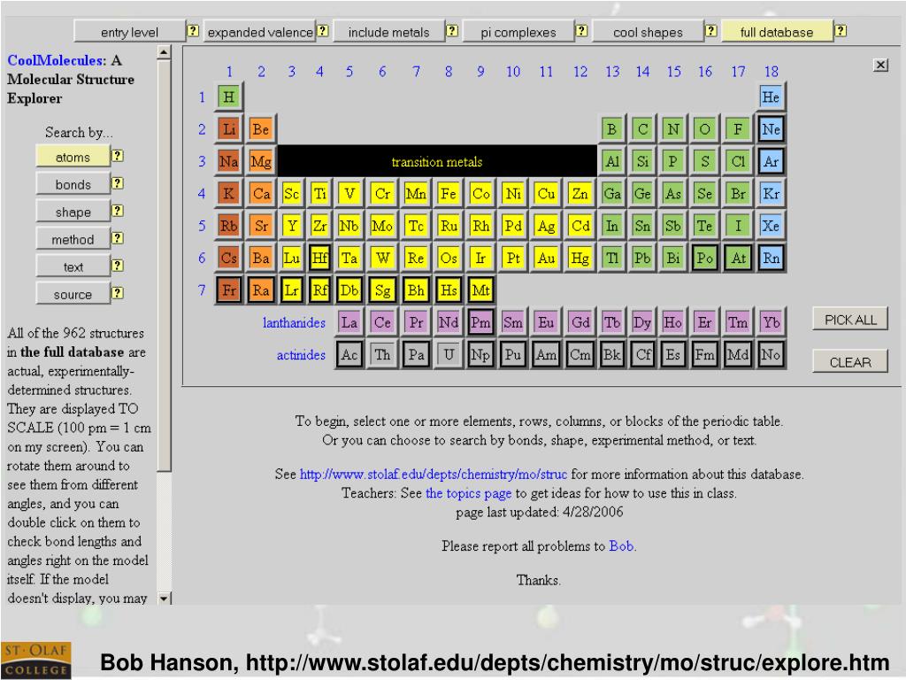906x680 pixels.
Task: Open stolaf.edu struc database link
Action: pos(434,475)
